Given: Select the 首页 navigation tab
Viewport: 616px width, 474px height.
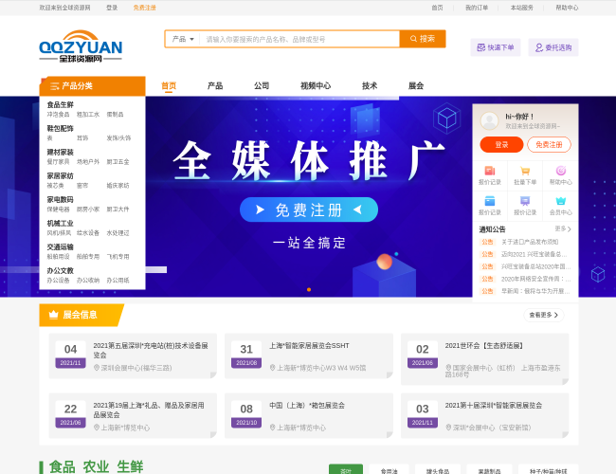Looking at the screenshot, I should [x=169, y=85].
